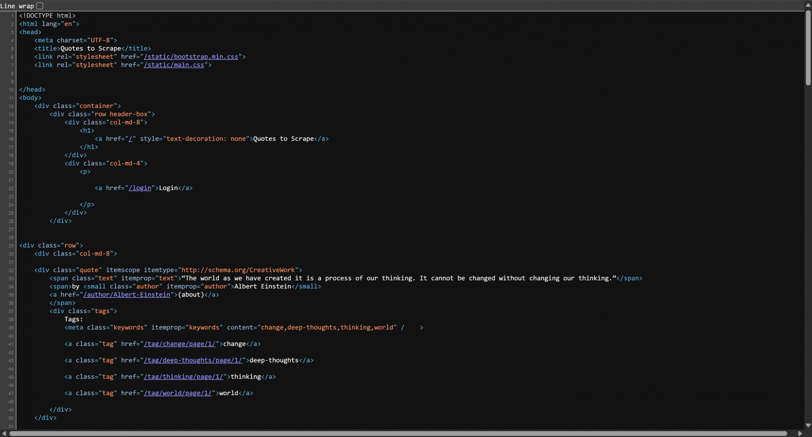Open the /tag/thinking/page/1/ link

184,376
